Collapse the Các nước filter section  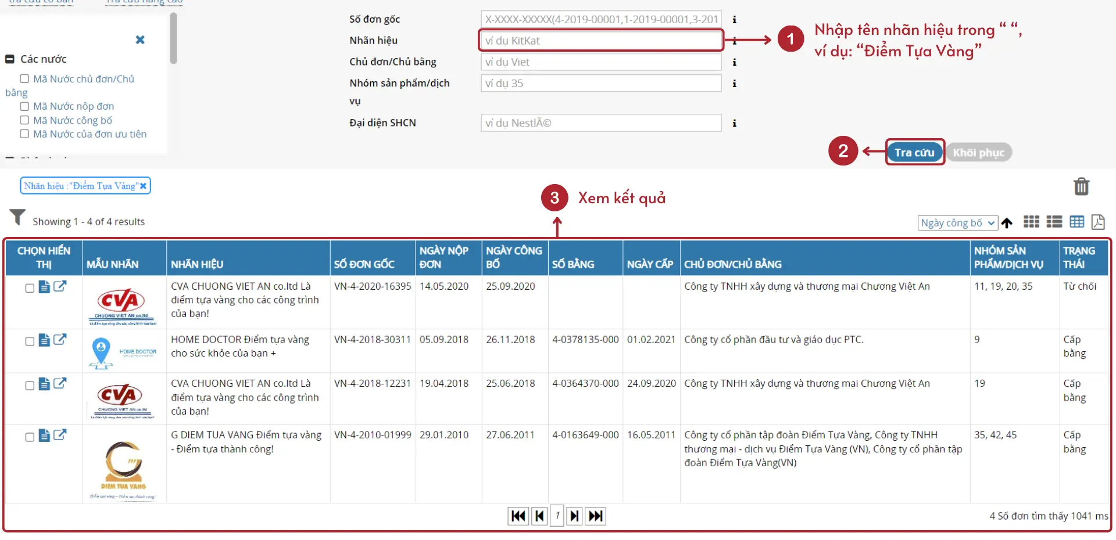tap(9, 59)
